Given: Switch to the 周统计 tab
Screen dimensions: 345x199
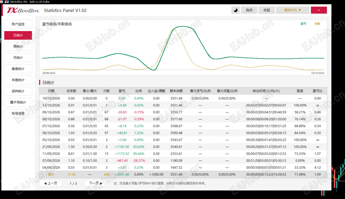Looking at the screenshot, I should 18,47.
